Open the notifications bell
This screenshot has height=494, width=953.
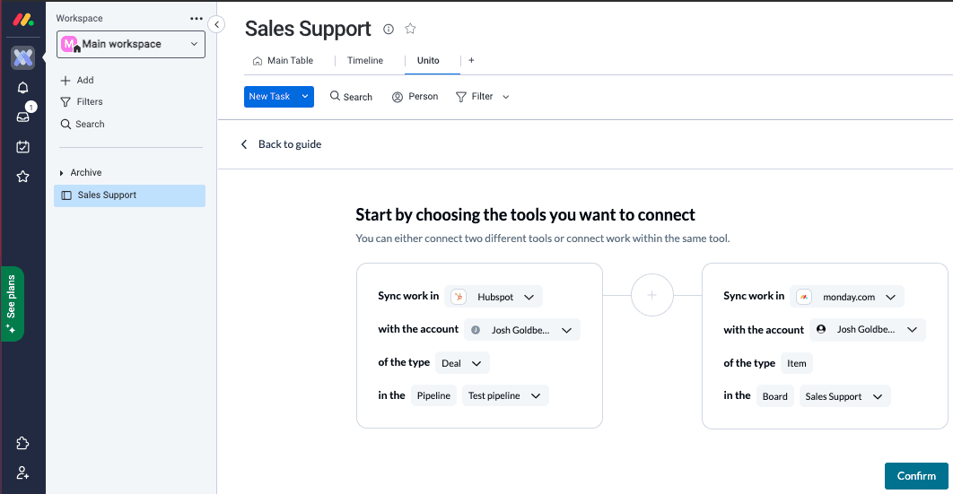click(22, 87)
